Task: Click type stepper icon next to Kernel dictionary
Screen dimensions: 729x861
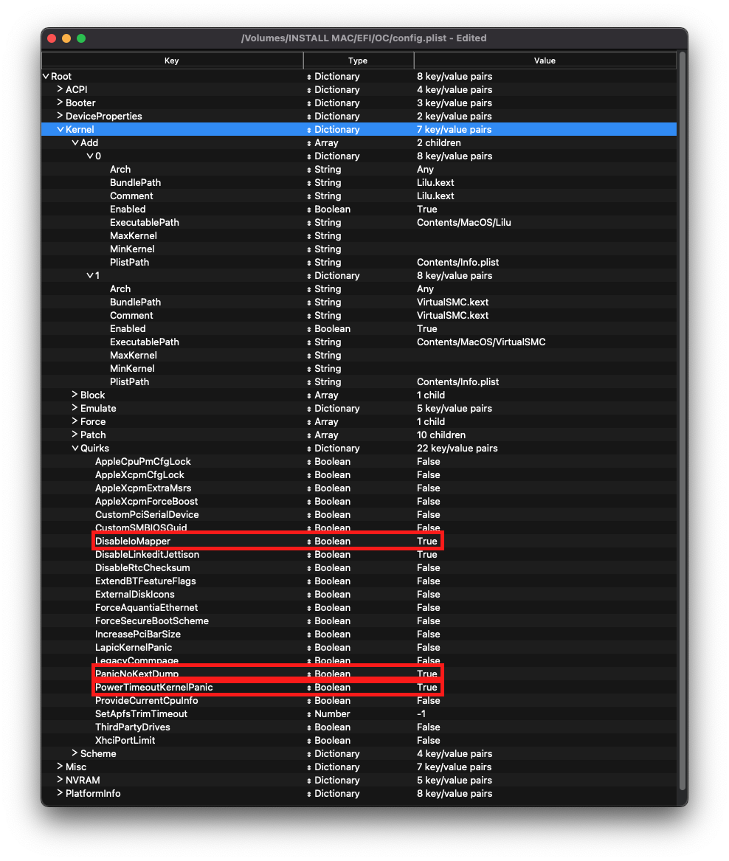Action: click(x=308, y=129)
